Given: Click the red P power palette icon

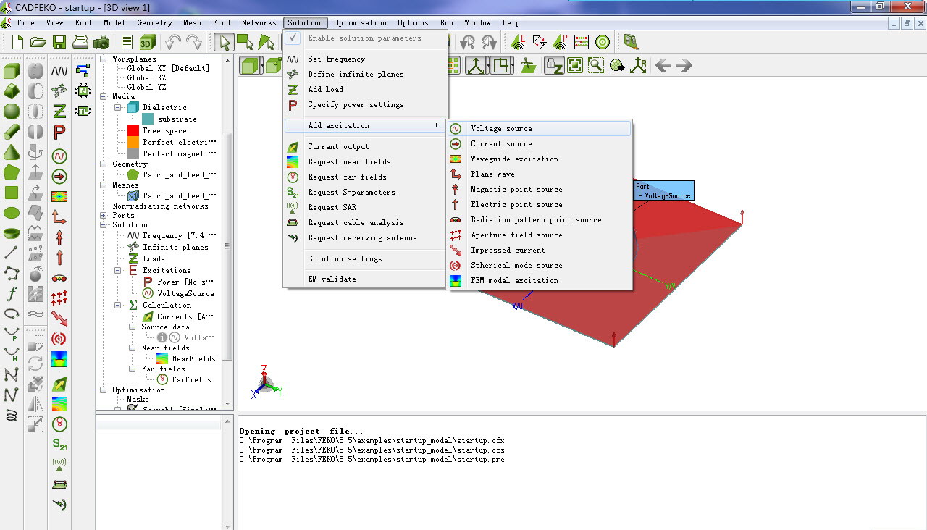Looking at the screenshot, I should click(59, 132).
